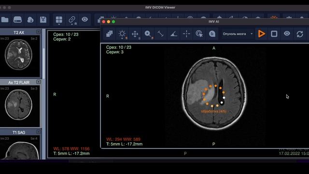Image resolution: width=309 pixels, height=174 pixels.
Task: Close the T2 AX series panel
Action: tap(39, 32)
